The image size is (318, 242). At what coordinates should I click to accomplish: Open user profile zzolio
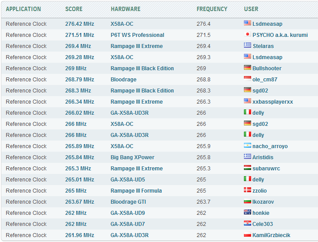tap(260, 191)
